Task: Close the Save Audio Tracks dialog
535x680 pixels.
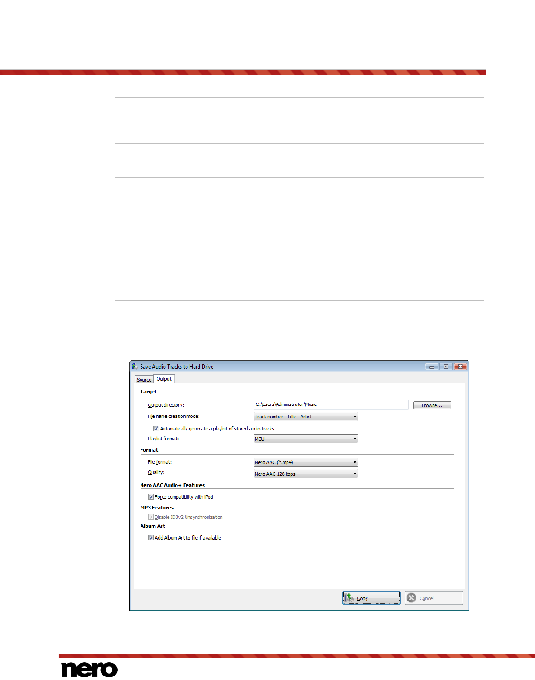Action: 460,367
